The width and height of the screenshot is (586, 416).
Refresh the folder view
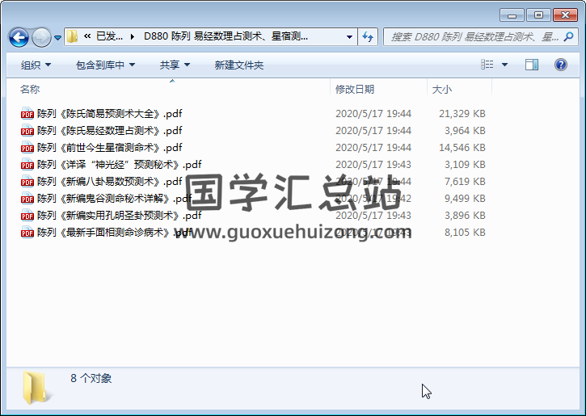pos(368,36)
